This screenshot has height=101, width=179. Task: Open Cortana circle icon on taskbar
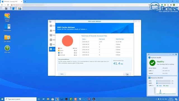pos(39,99)
